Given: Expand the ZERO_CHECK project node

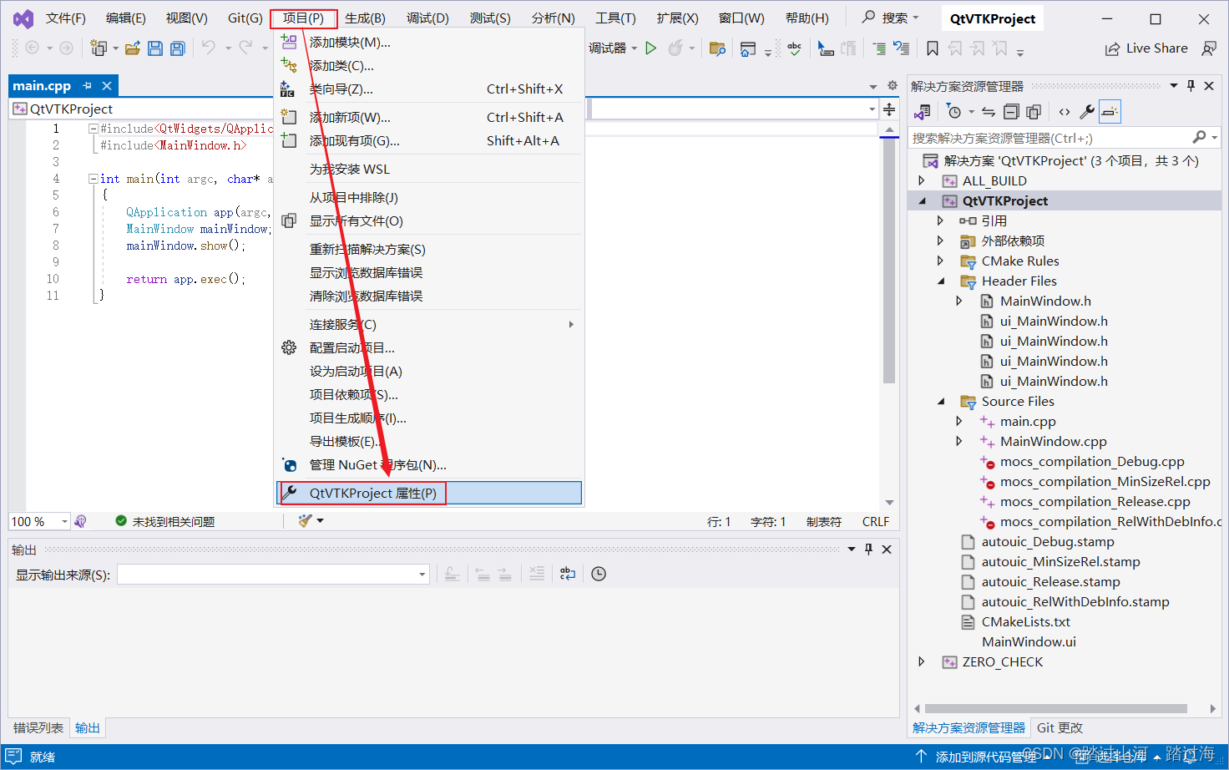Looking at the screenshot, I should tap(922, 662).
